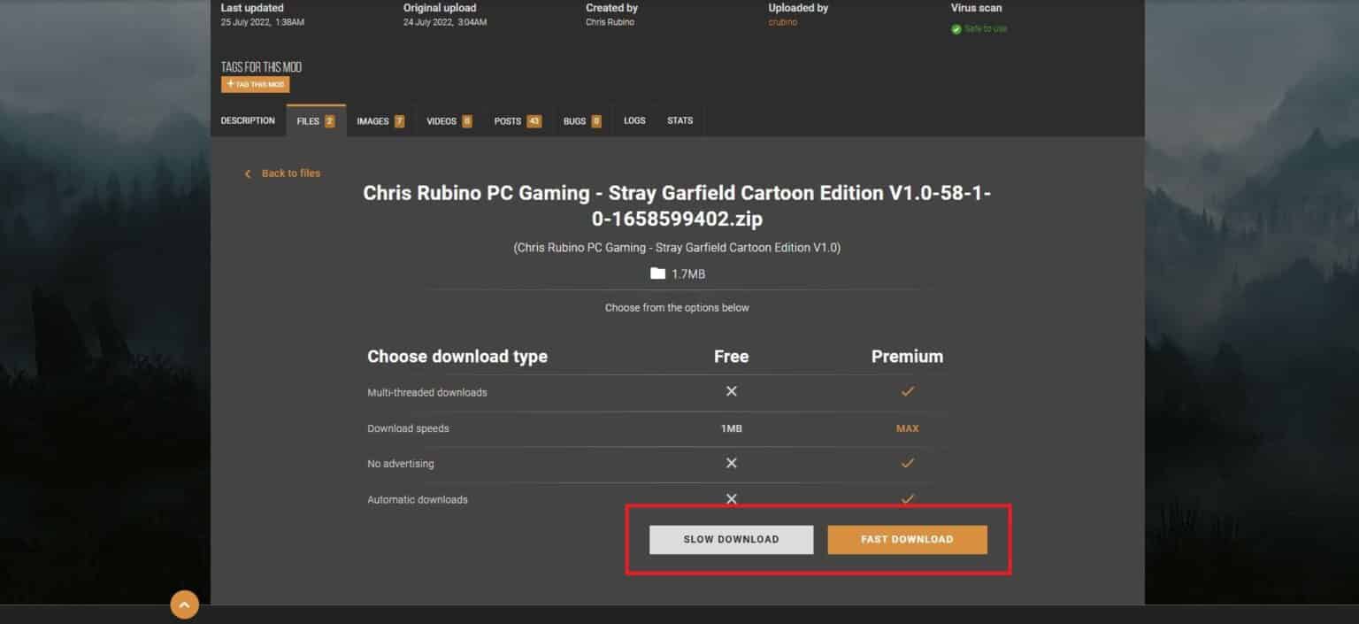Click the 1.7MB file size text
1359x624 pixels.
[x=688, y=274]
